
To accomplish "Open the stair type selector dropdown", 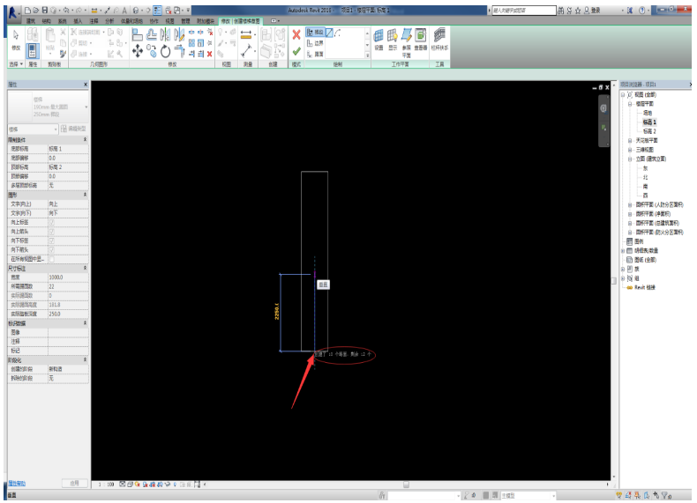I will [86, 107].
